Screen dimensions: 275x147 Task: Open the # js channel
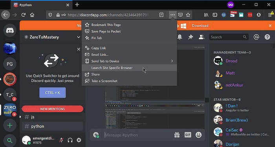[x=52, y=117]
